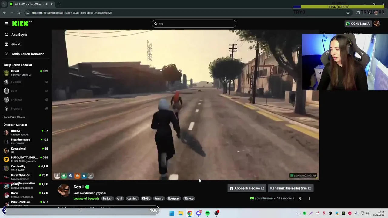Screen dimensions: 388x218
Task: Click the running stamina HUD icon
Action: click(90, 176)
